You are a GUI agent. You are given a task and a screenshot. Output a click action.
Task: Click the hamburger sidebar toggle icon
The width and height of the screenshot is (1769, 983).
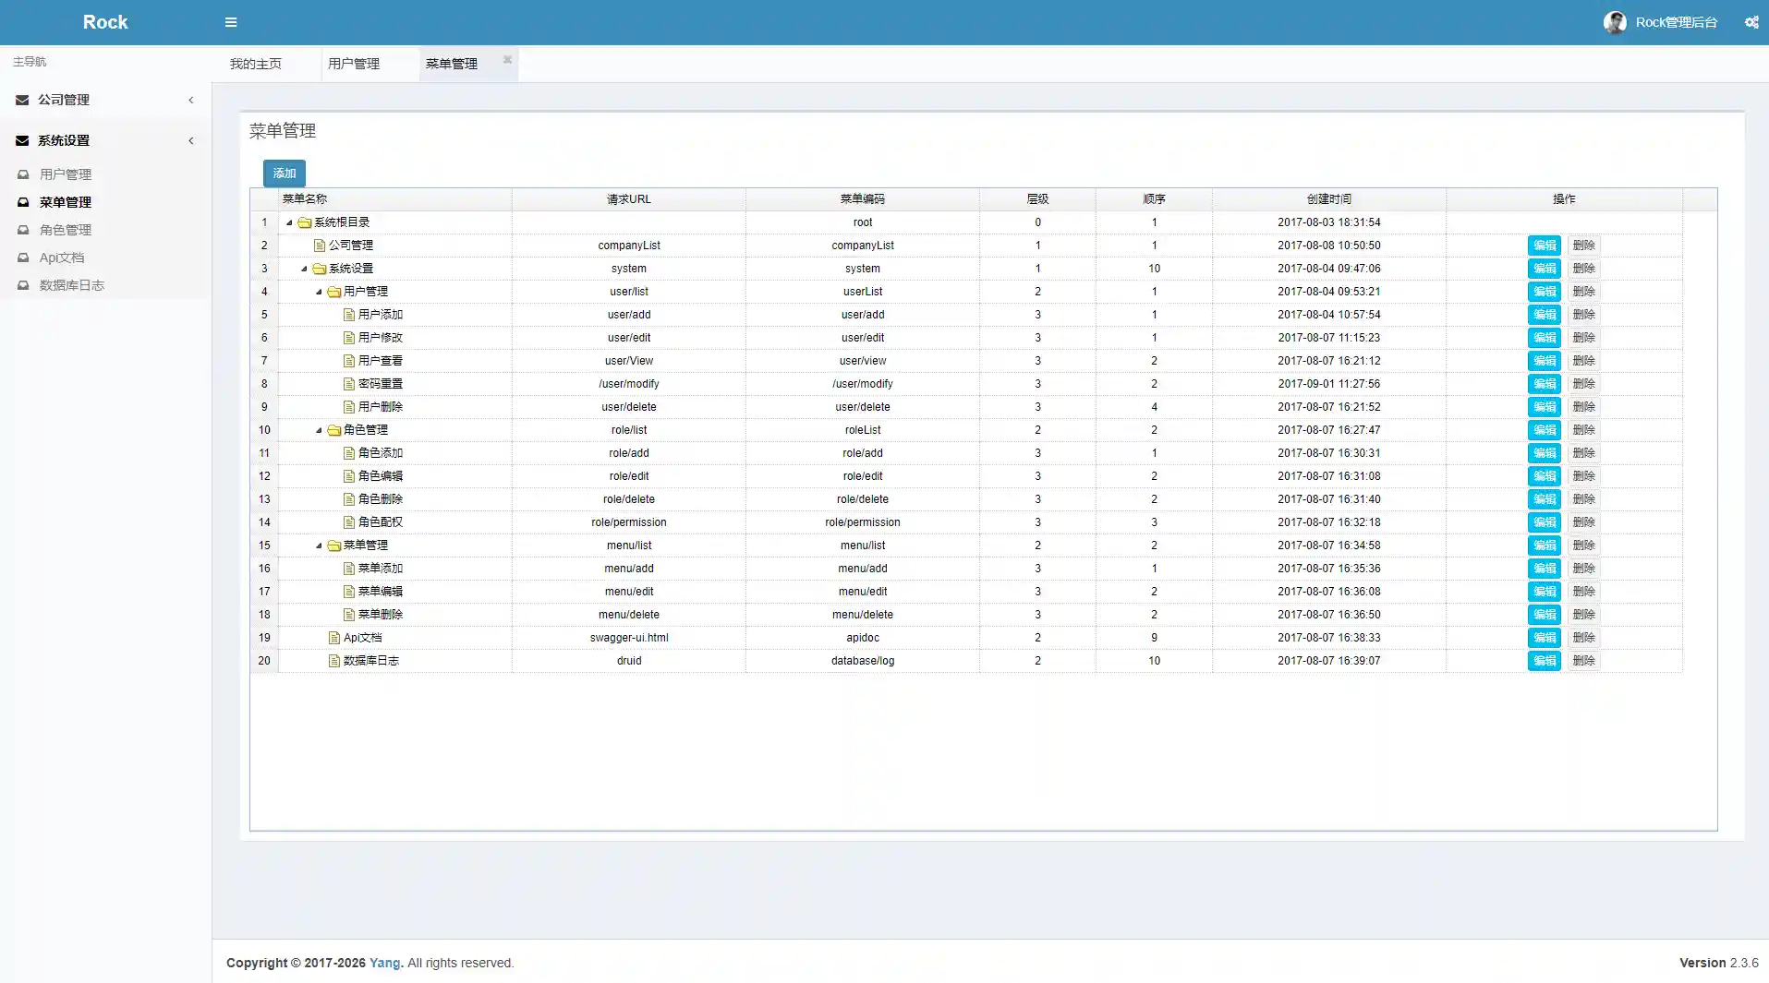click(x=231, y=22)
